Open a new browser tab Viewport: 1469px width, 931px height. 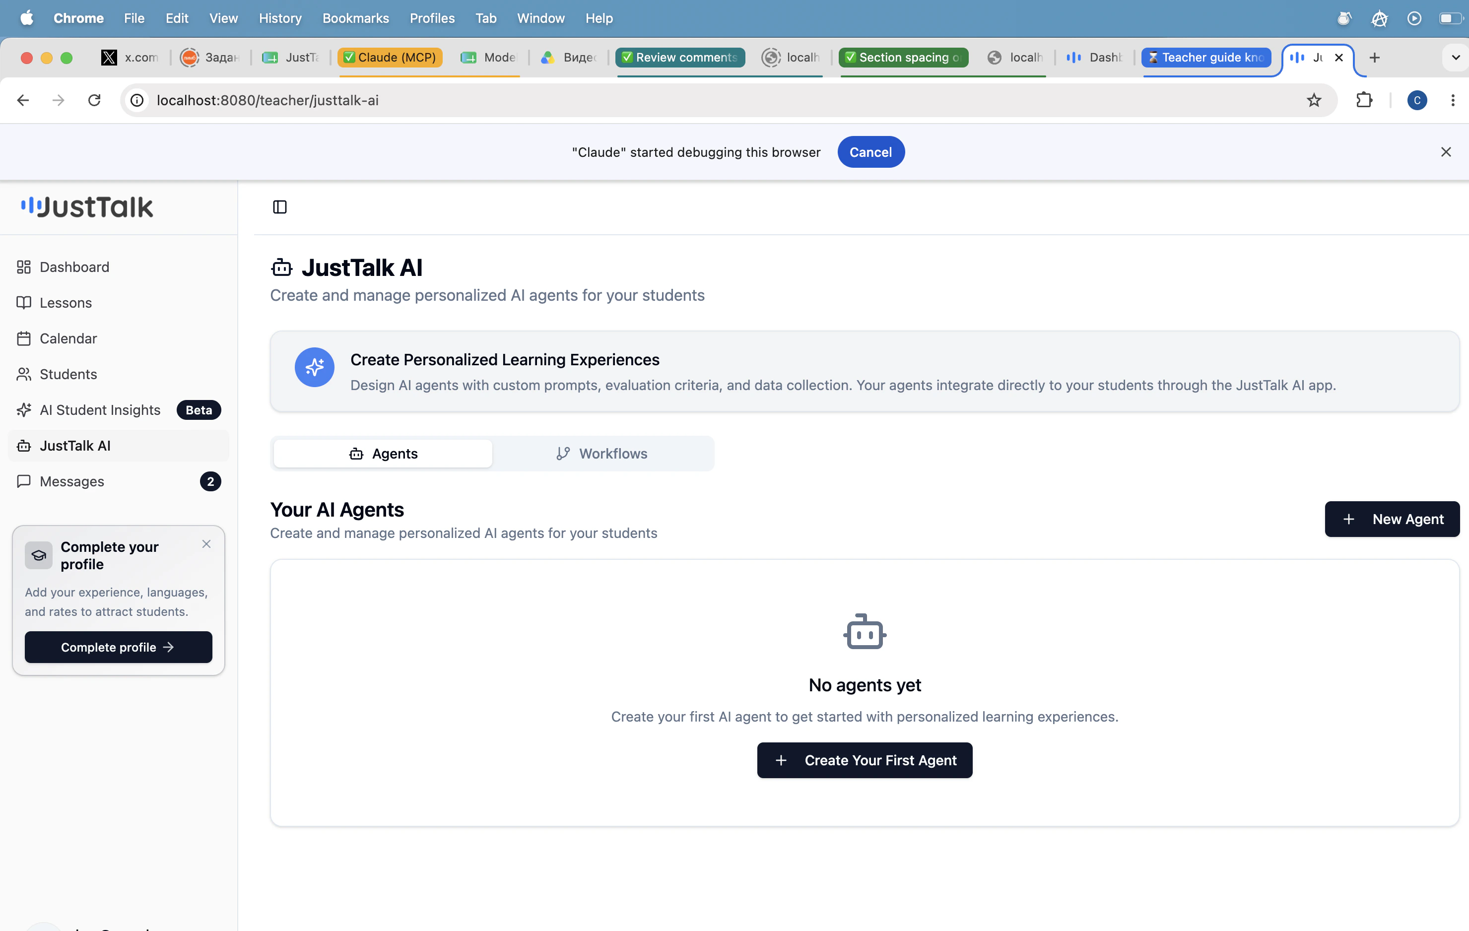tap(1374, 58)
